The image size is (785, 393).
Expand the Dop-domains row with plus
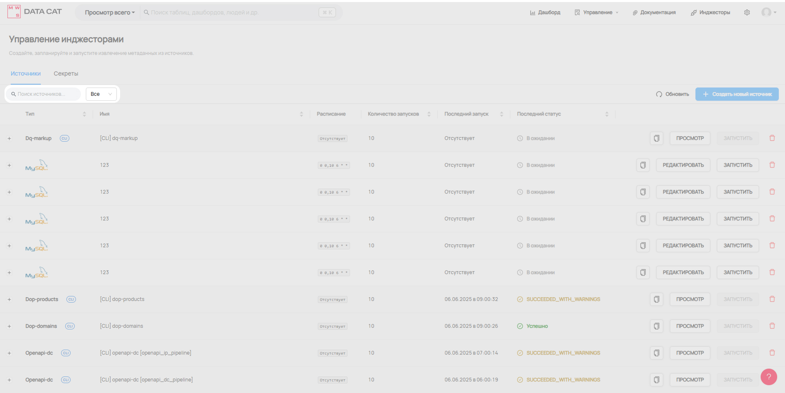tap(9, 326)
